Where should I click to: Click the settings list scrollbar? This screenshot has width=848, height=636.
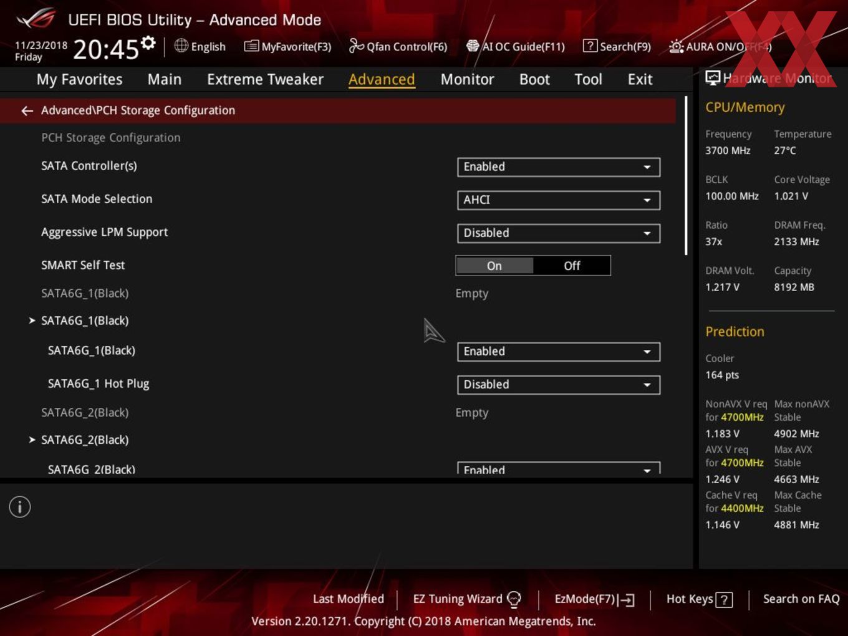pos(686,176)
